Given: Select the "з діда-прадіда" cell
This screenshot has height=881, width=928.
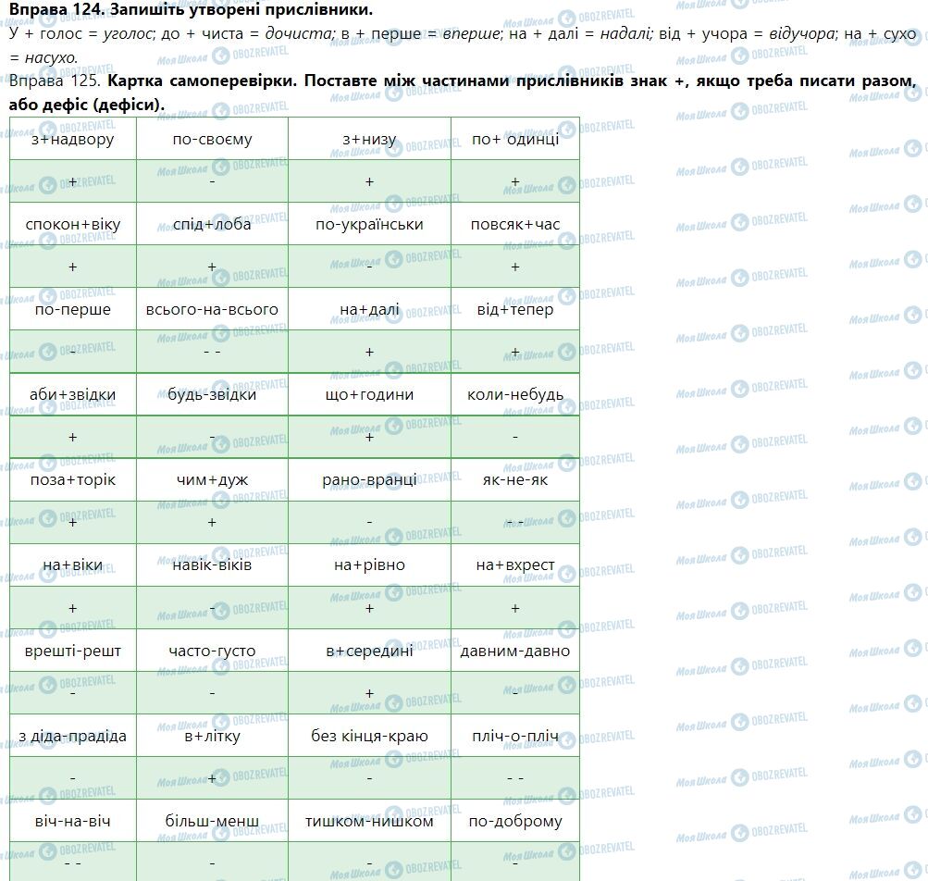Looking at the screenshot, I should (73, 737).
